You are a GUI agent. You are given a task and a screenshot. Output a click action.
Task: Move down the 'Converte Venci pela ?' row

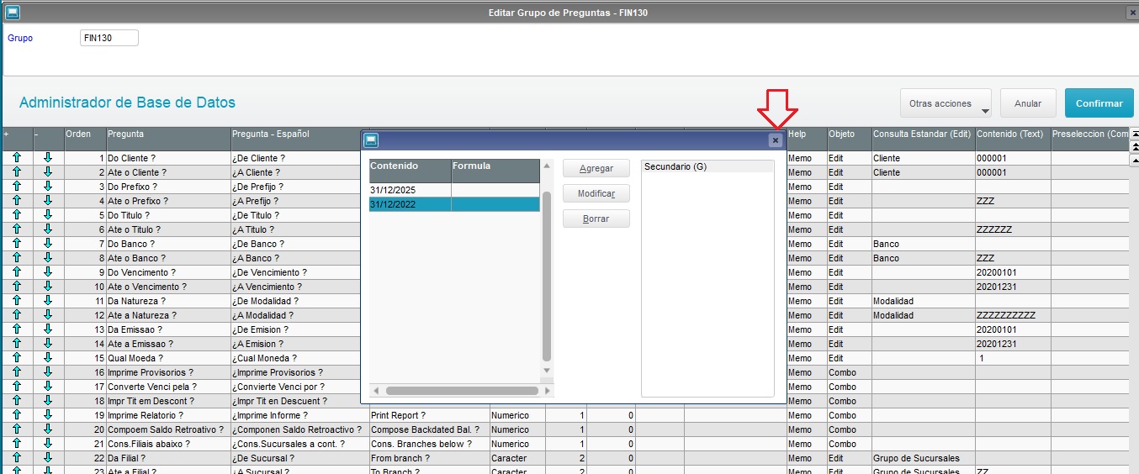pyautogui.click(x=48, y=387)
